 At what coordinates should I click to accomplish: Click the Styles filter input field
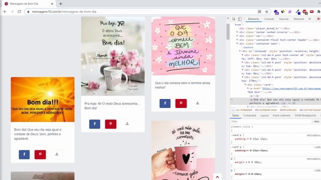pyautogui.click(x=270, y=121)
